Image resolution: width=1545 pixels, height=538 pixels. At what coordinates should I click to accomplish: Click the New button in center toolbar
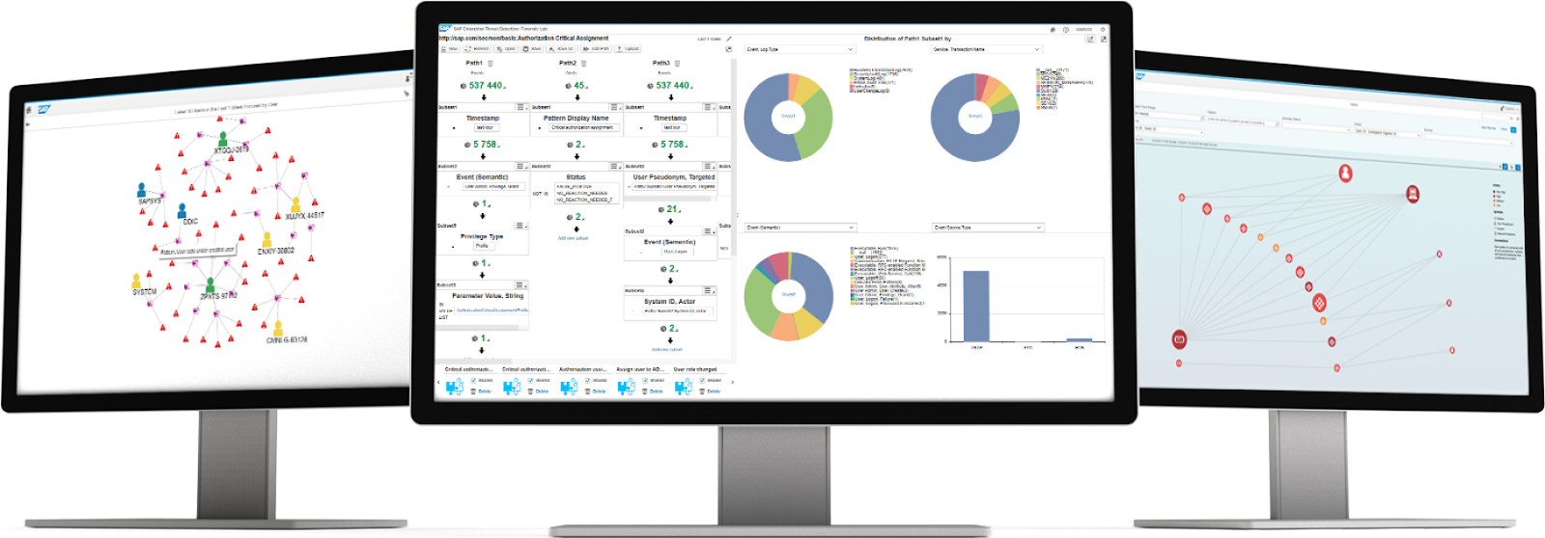pos(450,48)
